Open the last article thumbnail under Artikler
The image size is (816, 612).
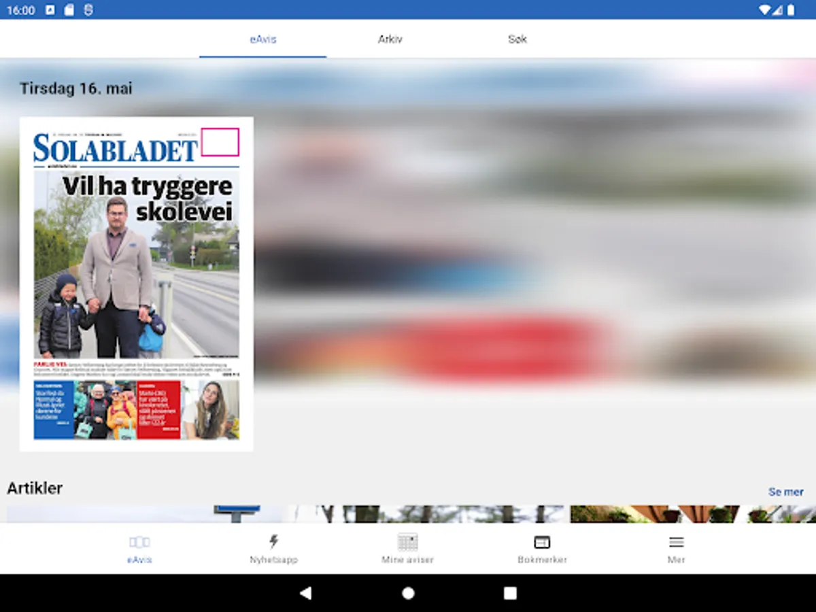click(x=693, y=514)
